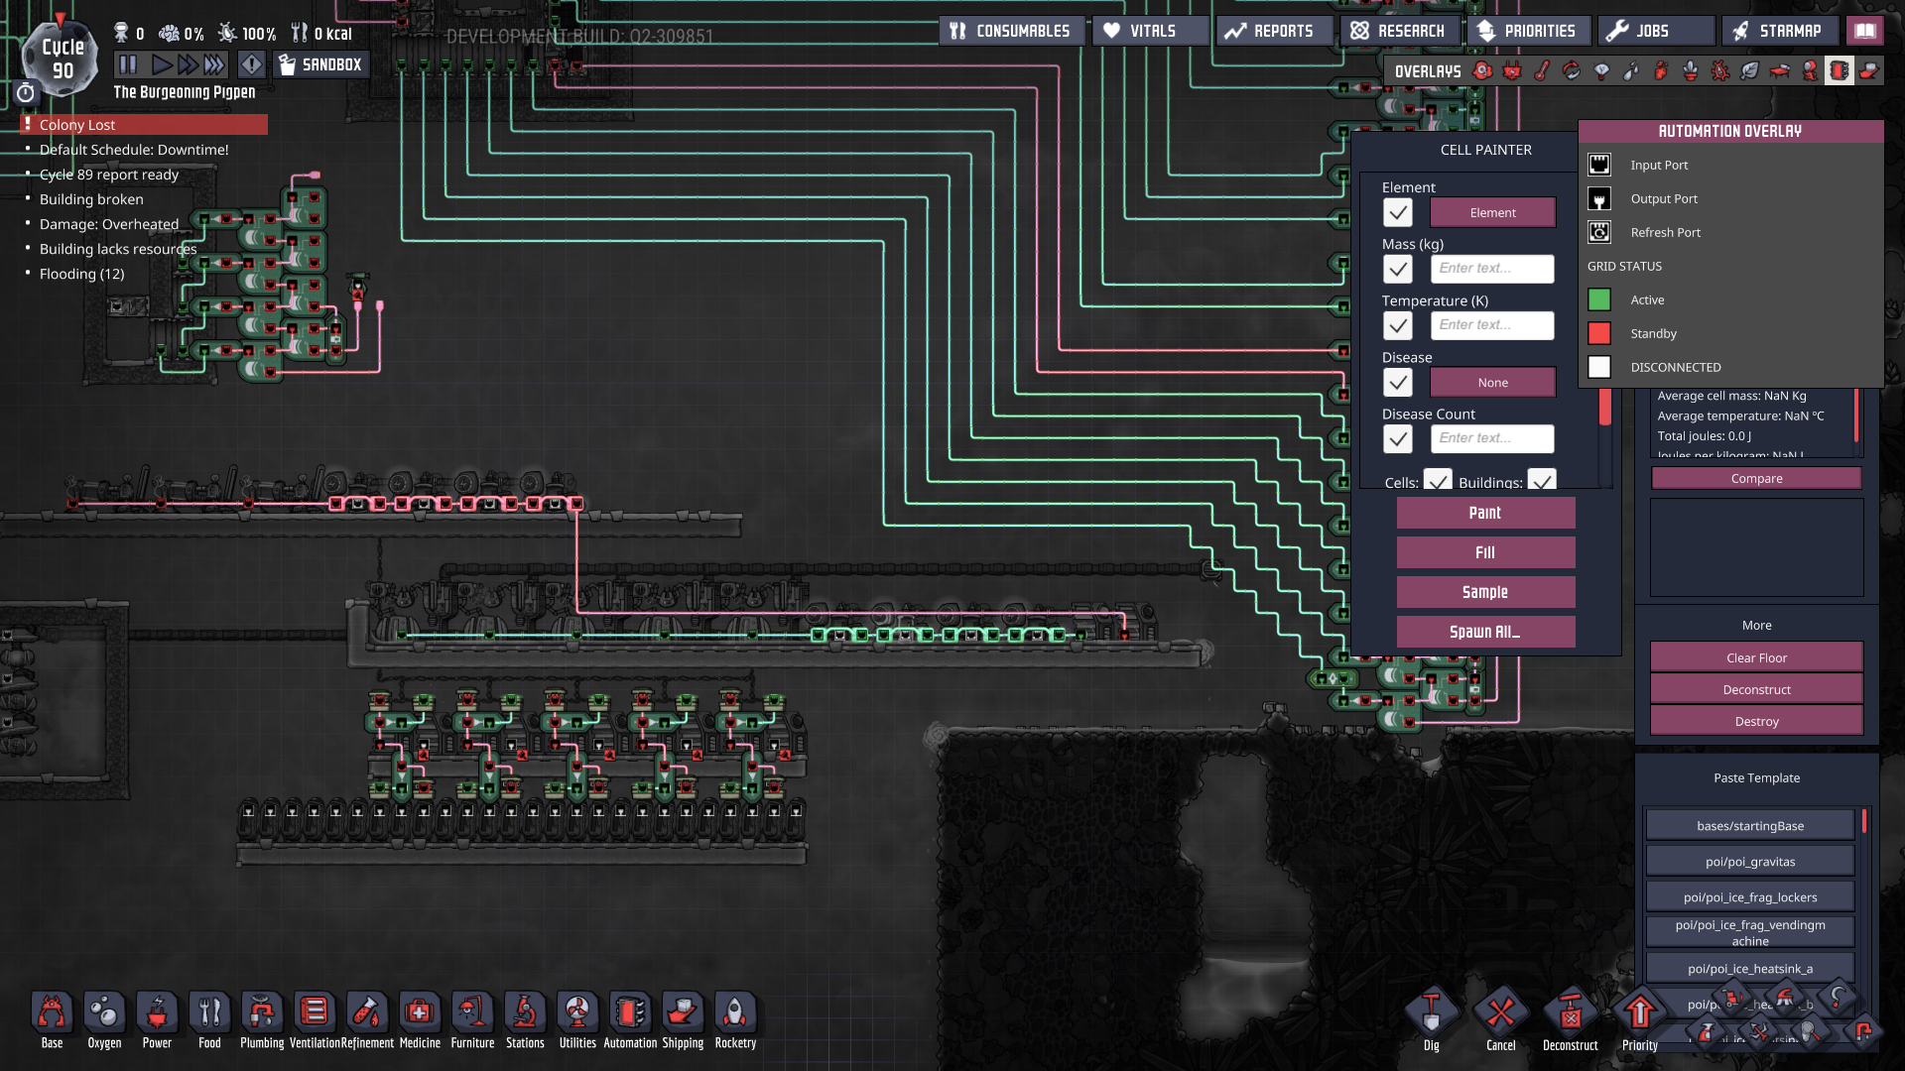Open the Rocketry build menu

click(x=735, y=1013)
